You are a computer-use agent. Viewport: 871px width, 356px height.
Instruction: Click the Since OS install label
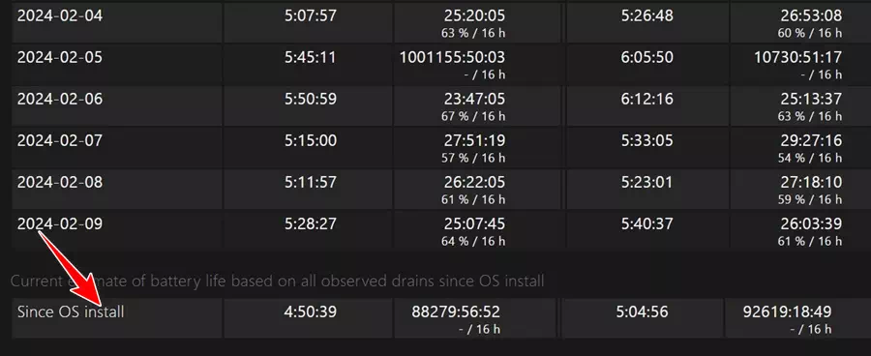(71, 311)
